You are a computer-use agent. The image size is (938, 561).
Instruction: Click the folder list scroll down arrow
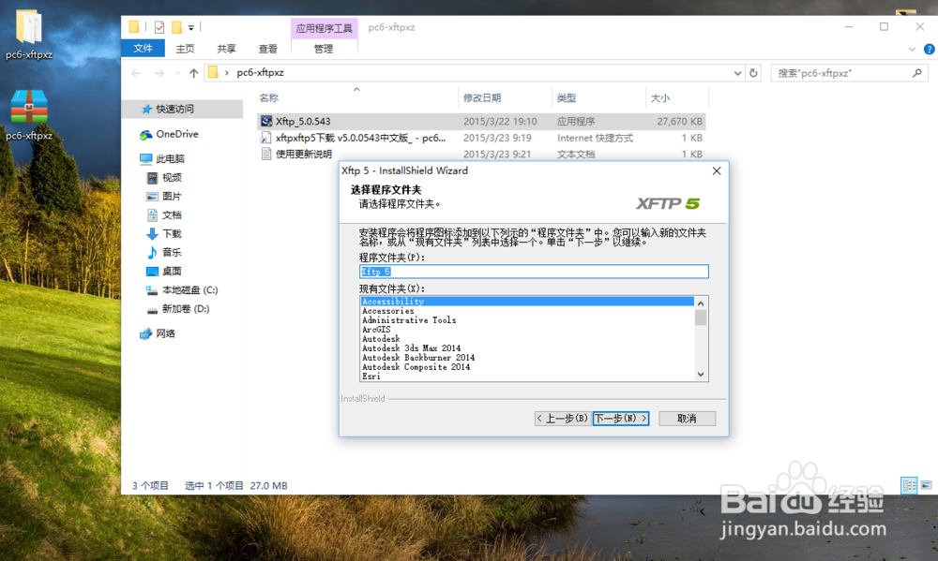[701, 375]
